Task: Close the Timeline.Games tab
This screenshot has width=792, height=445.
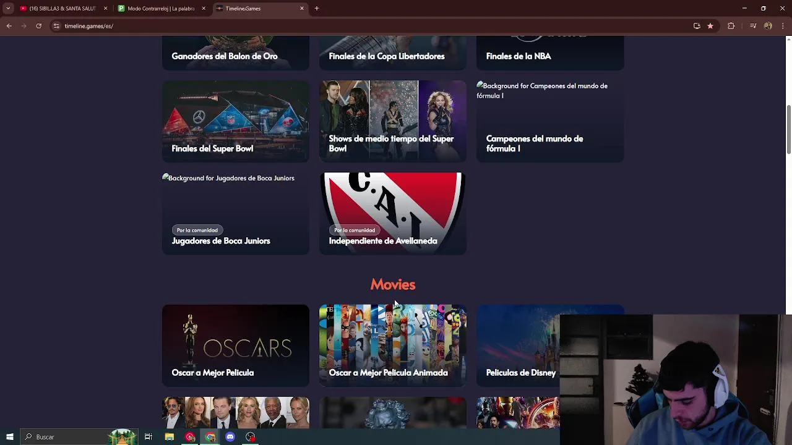Action: pyautogui.click(x=302, y=8)
